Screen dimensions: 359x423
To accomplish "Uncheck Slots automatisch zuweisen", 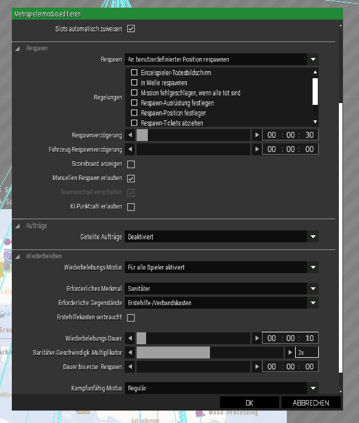I will (131, 28).
